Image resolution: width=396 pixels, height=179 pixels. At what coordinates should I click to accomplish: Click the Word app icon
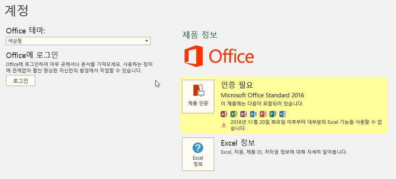[x=283, y=114]
